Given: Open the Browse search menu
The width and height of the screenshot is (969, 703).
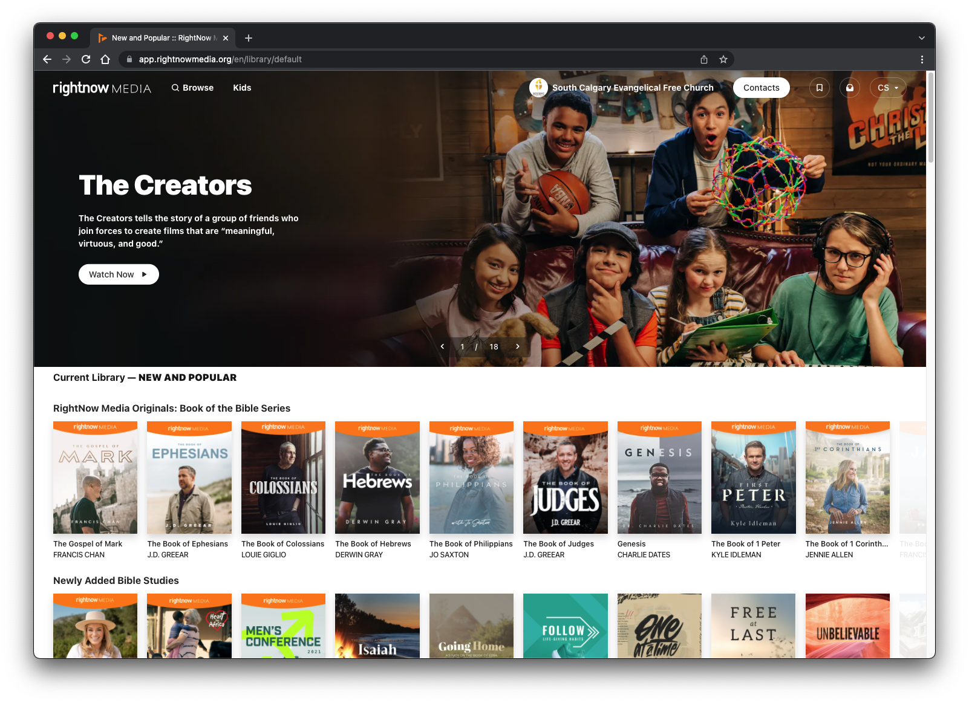Looking at the screenshot, I should 192,88.
